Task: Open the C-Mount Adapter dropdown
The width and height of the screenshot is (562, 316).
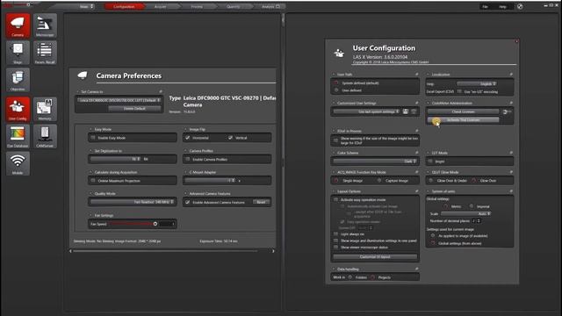Action: pyautogui.click(x=210, y=180)
